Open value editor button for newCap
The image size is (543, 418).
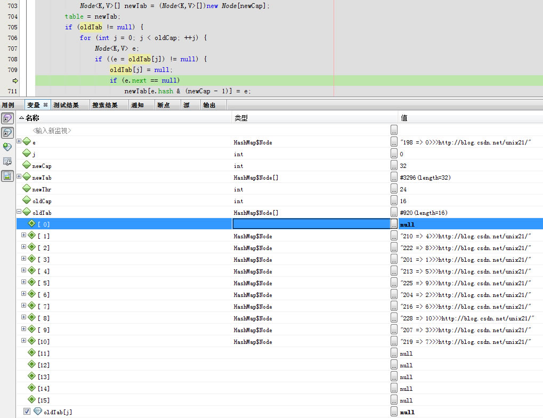(394, 165)
